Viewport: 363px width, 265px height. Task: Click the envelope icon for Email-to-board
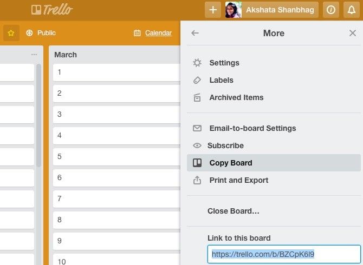point(197,128)
